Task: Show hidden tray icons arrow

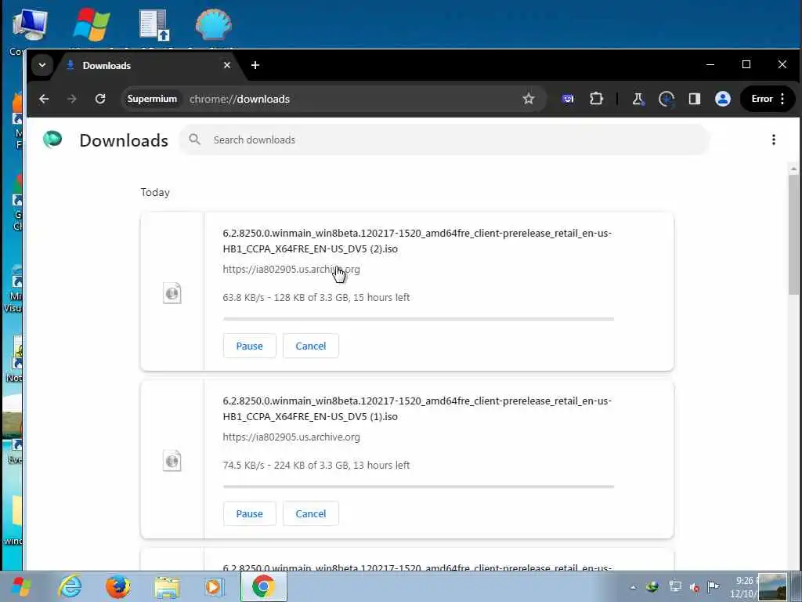Action: [633, 587]
